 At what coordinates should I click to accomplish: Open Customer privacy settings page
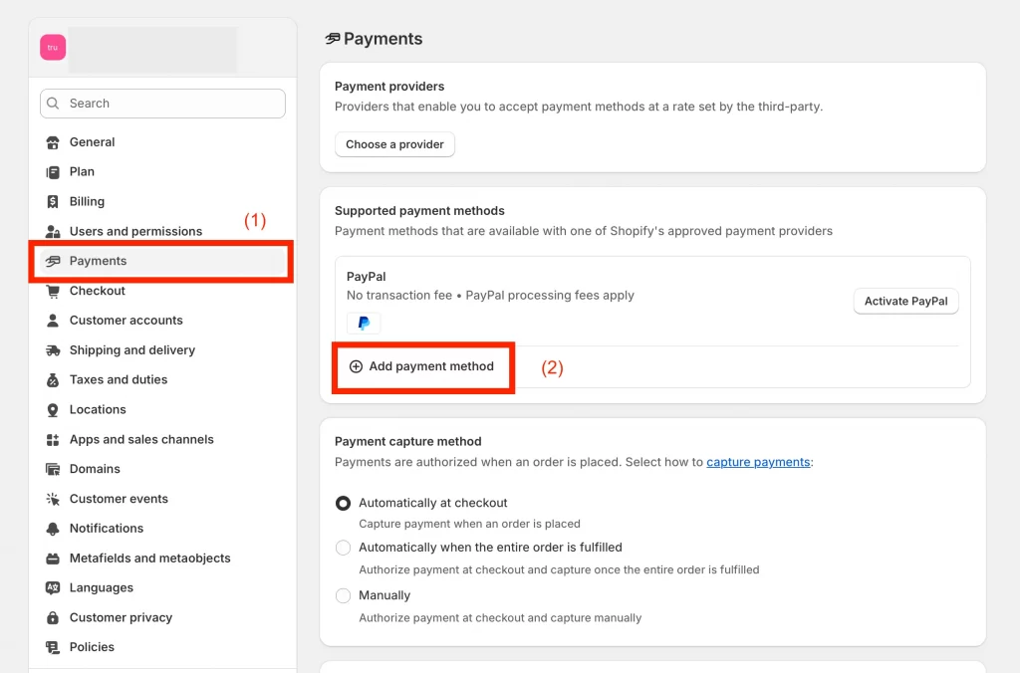121,617
